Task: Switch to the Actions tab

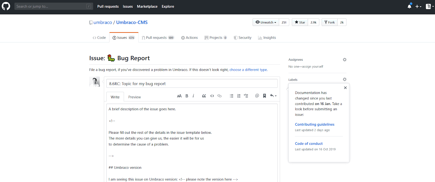Action: pyautogui.click(x=189, y=38)
